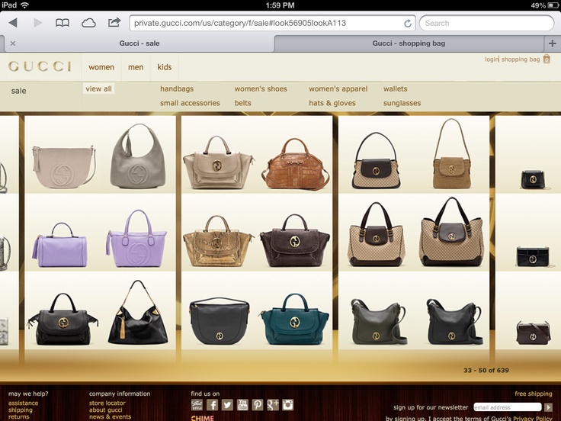Open the iCloud tabs cloud icon
This screenshot has width=561, height=421.
pos(88,24)
